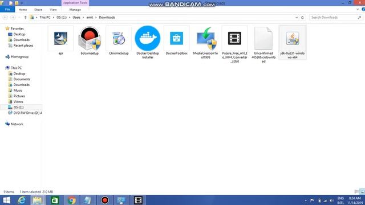Select the bdcamsetup installer icon
365x205 pixels.
tap(90, 39)
